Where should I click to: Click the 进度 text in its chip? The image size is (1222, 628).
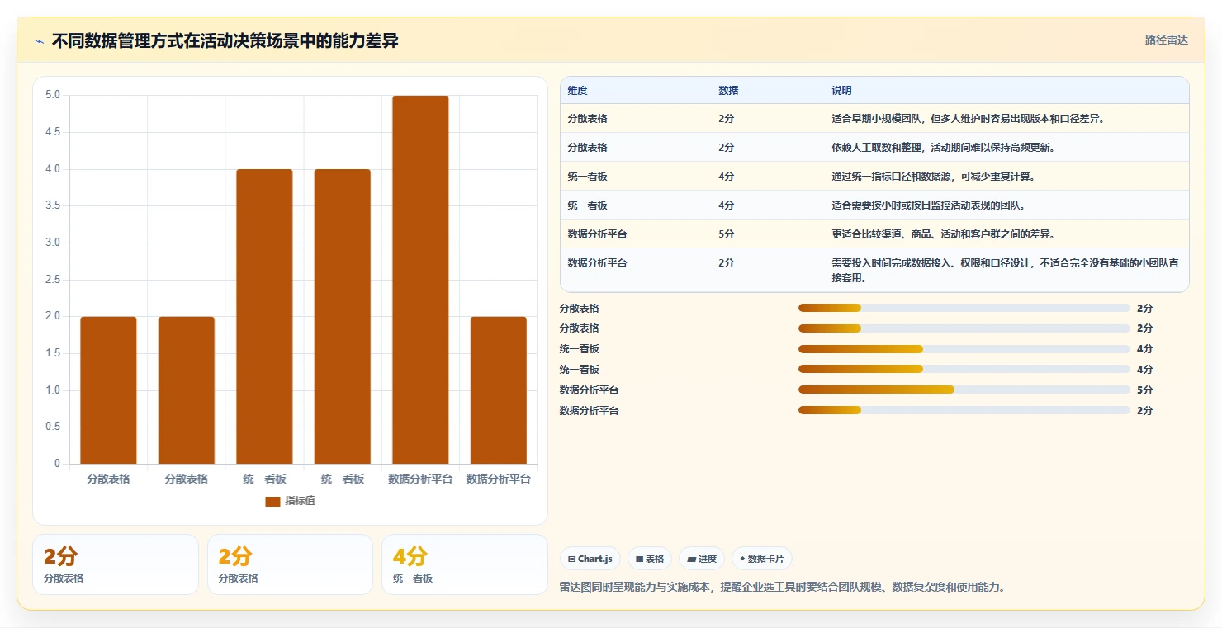[708, 559]
